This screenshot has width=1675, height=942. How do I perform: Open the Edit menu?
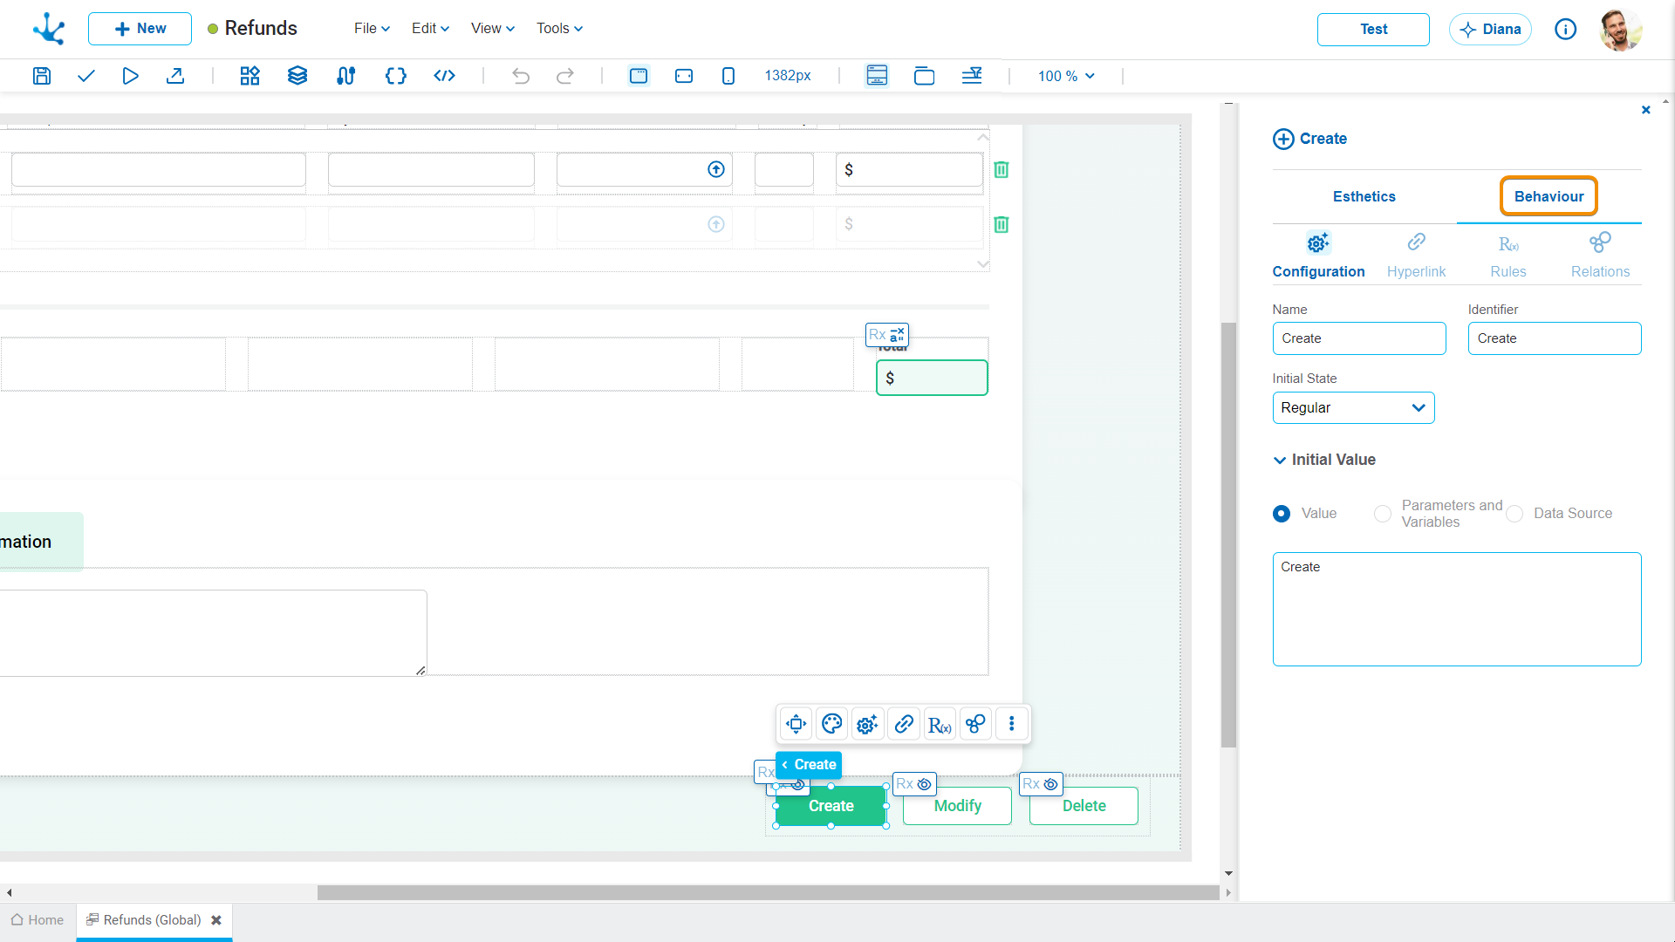pyautogui.click(x=430, y=29)
